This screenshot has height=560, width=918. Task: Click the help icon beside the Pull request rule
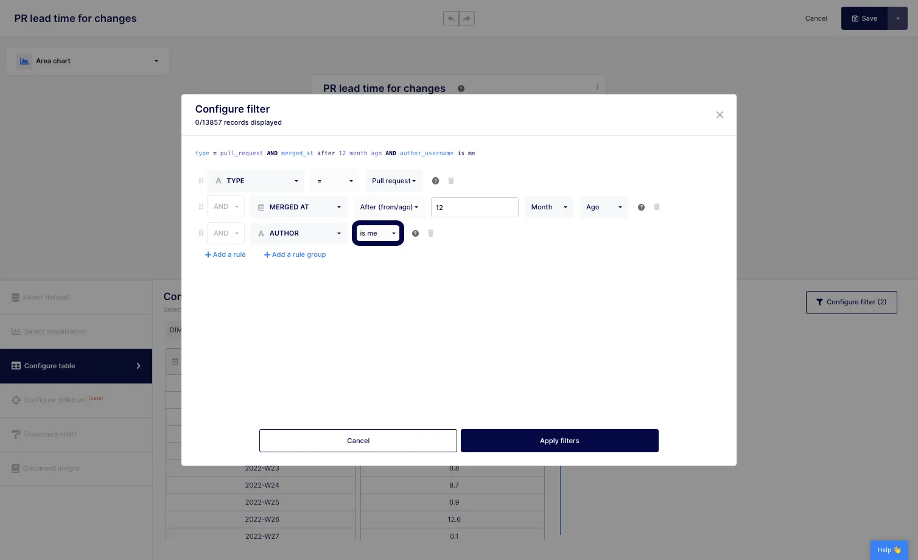pos(435,181)
